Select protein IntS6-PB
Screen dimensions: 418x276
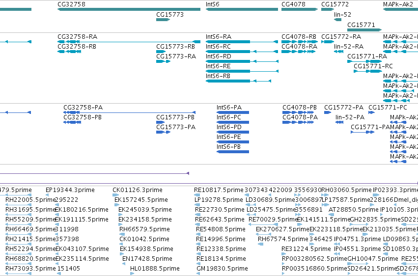233,152
